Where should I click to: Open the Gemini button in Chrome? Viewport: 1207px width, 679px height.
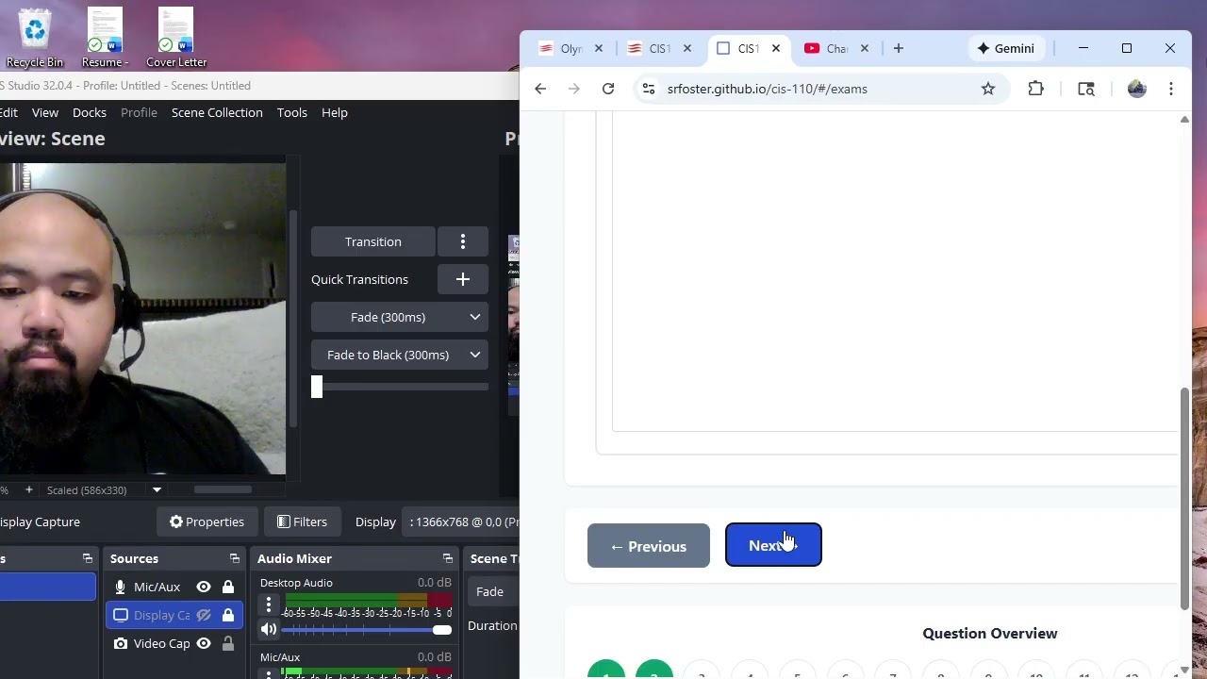point(1006,48)
